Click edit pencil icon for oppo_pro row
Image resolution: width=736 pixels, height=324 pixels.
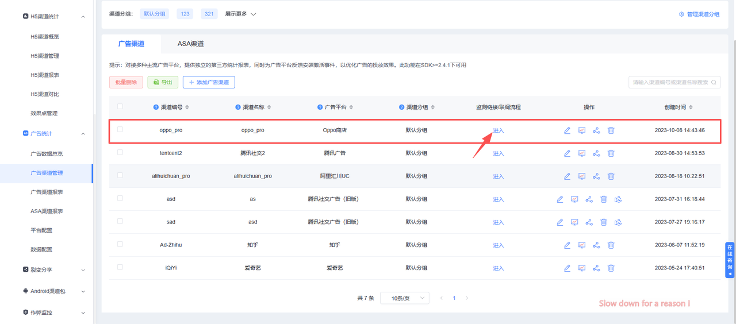567,130
